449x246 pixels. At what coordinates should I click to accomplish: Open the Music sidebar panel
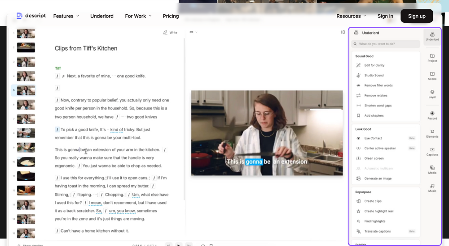(432, 188)
